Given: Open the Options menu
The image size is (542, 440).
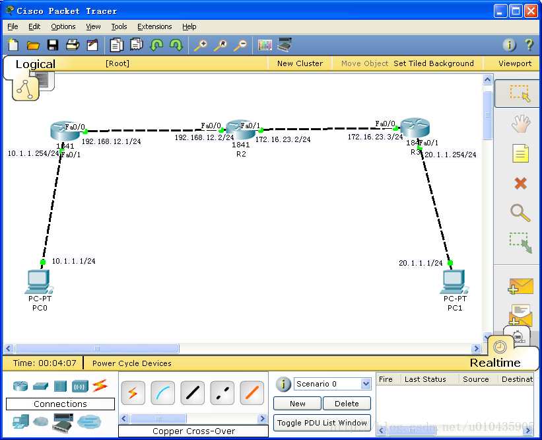Looking at the screenshot, I should pos(63,26).
